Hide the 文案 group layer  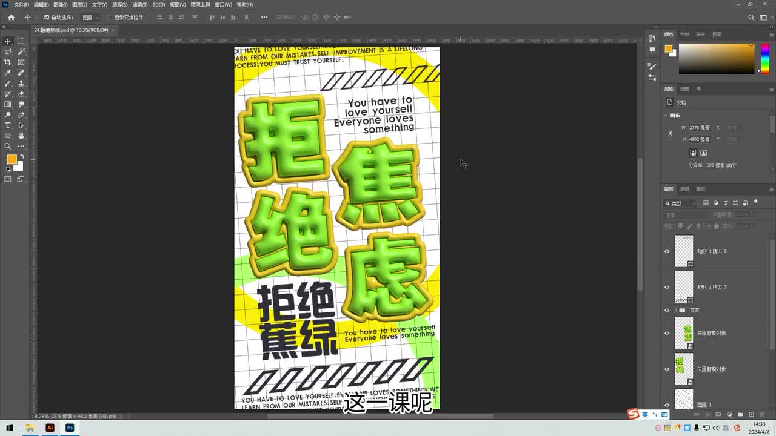667,310
